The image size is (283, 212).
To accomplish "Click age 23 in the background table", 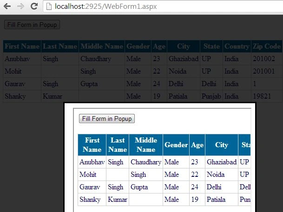I will tap(156, 59).
